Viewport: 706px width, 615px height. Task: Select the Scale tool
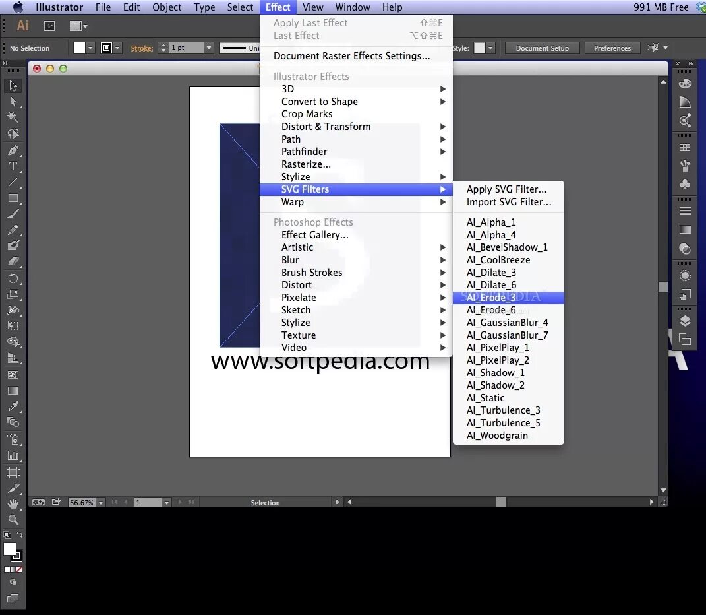[13, 294]
